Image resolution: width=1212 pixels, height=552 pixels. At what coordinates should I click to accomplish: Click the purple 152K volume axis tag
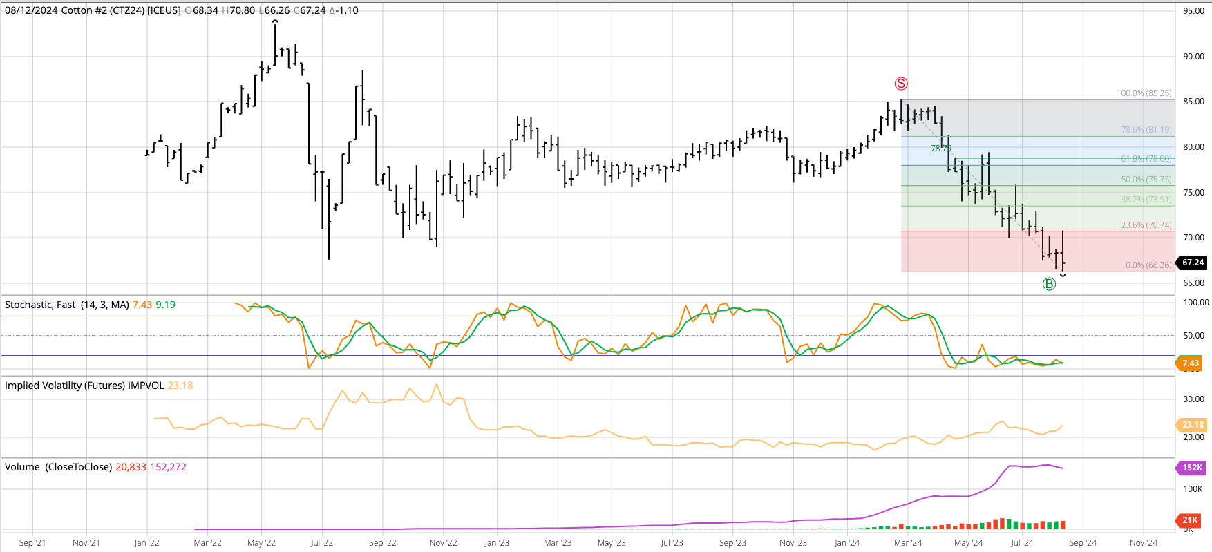pyautogui.click(x=1191, y=468)
